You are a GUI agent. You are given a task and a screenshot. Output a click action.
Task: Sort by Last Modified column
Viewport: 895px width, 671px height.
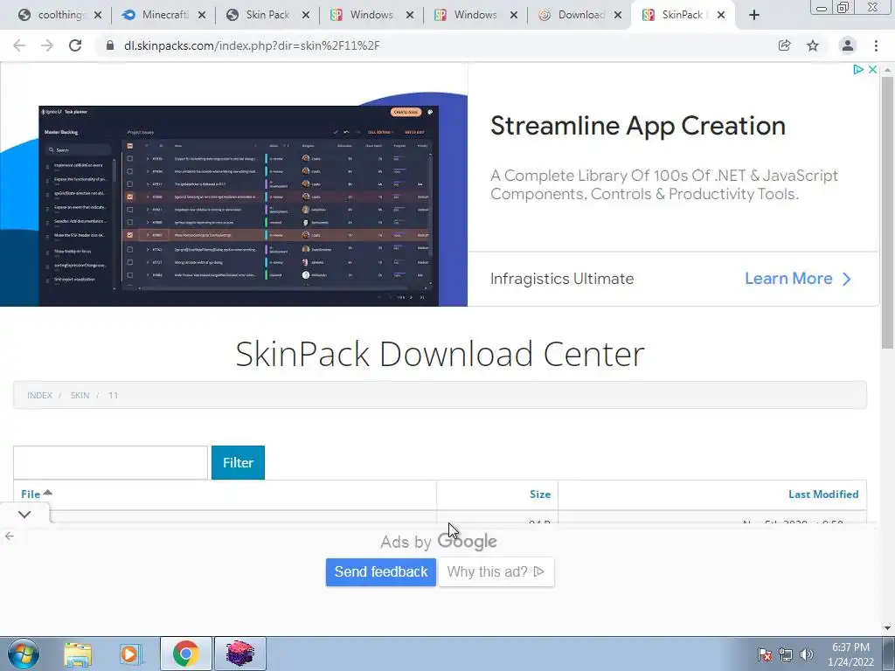[x=823, y=495]
